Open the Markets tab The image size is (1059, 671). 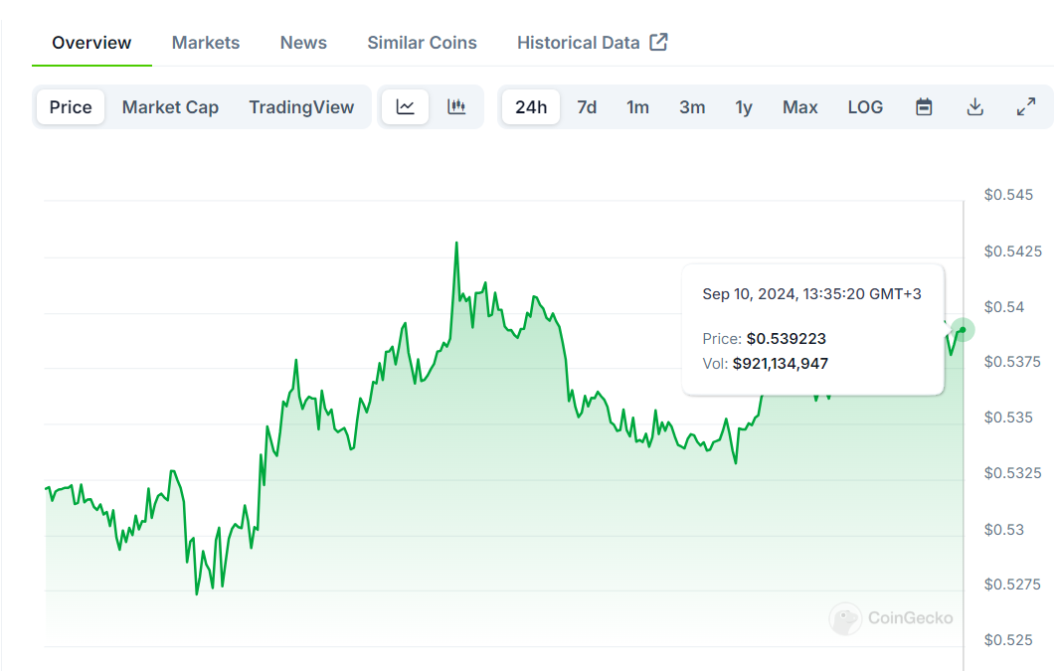pyautogui.click(x=205, y=43)
